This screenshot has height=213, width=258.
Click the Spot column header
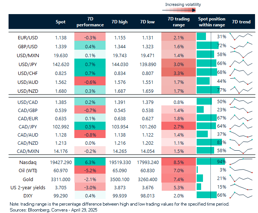point(60,22)
